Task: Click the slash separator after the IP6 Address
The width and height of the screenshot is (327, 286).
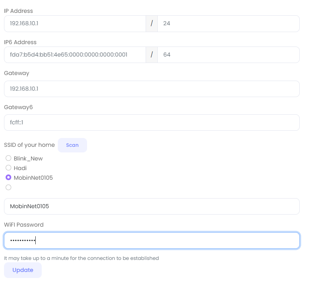Action: (x=152, y=55)
